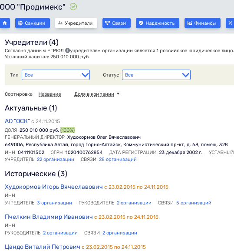Open Пчелкин's СВЯЗИ 2 организации link
The width and height of the screenshot is (234, 251).
(x=120, y=233)
